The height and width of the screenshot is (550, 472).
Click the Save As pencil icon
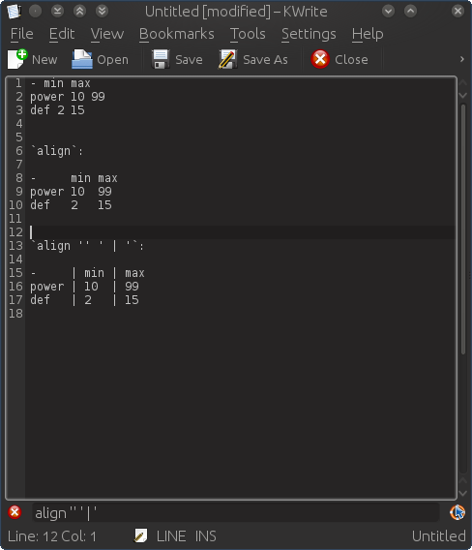(228, 59)
